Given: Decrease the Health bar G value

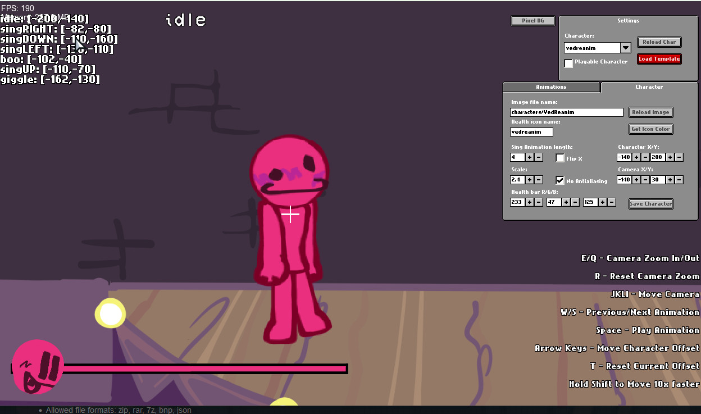Looking at the screenshot, I should point(575,202).
